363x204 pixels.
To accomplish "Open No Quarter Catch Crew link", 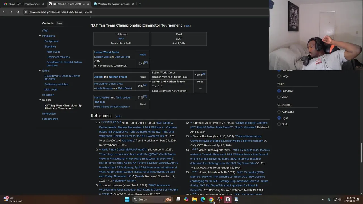I will 109,84.
